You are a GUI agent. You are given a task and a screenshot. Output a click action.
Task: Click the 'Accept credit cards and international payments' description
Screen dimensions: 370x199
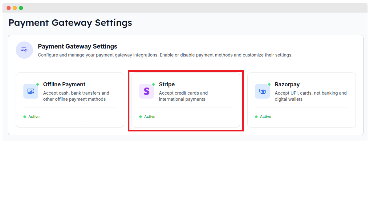(183, 96)
